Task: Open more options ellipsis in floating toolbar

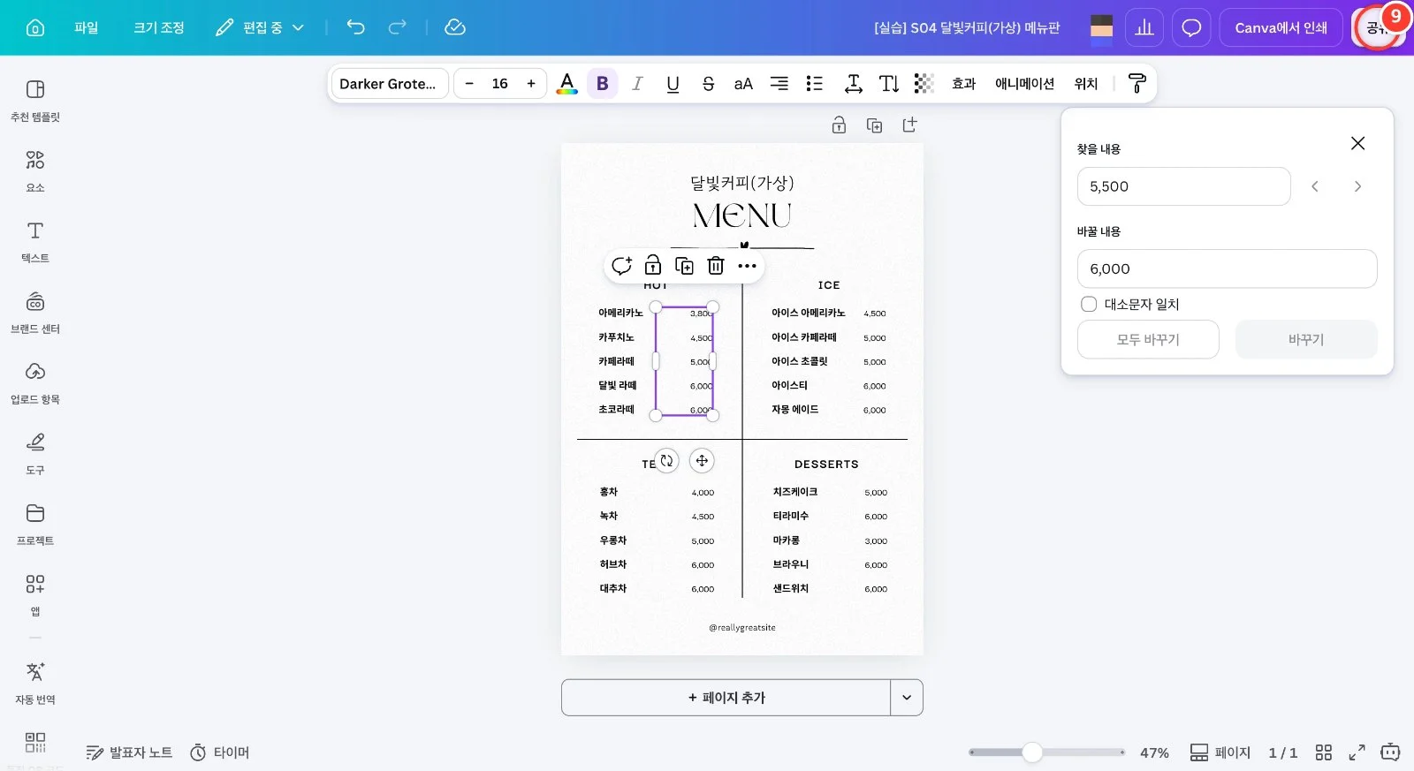Action: 748,266
